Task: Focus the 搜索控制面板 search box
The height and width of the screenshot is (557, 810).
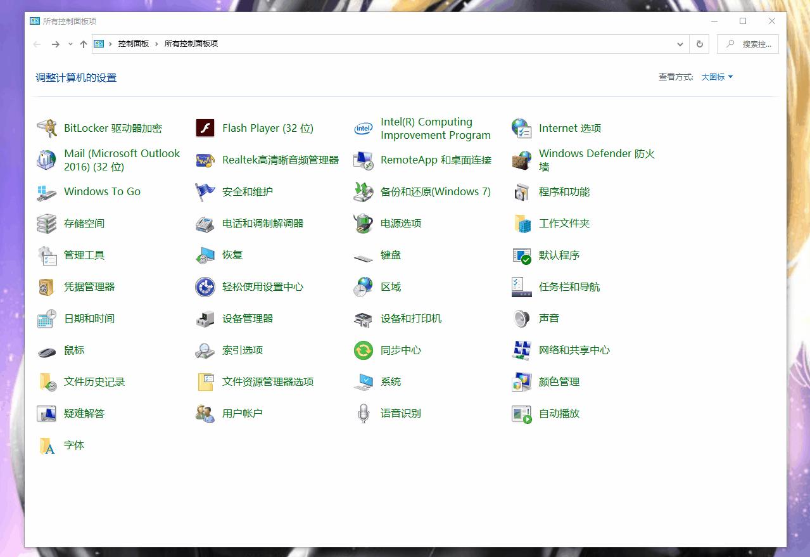Action: point(748,44)
